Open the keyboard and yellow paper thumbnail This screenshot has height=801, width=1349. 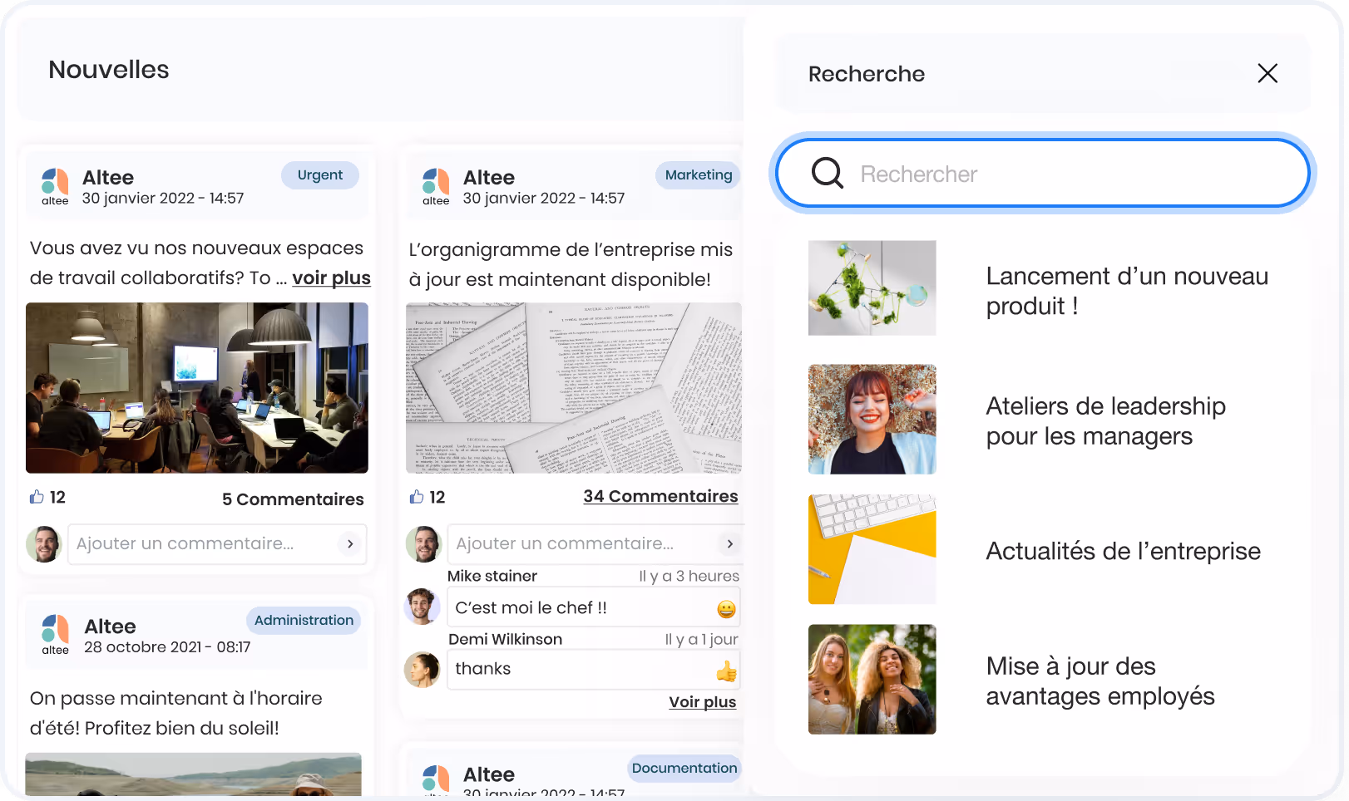(x=872, y=549)
